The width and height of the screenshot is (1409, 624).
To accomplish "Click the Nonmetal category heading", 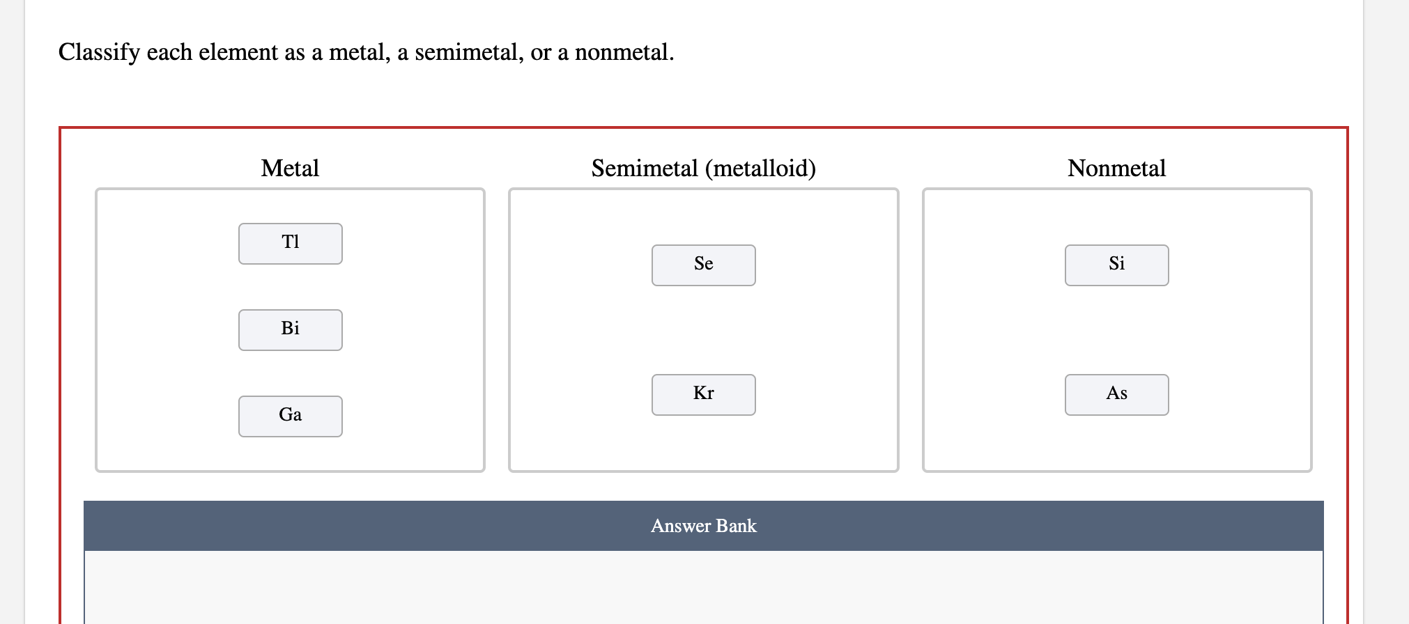I will [x=1116, y=168].
